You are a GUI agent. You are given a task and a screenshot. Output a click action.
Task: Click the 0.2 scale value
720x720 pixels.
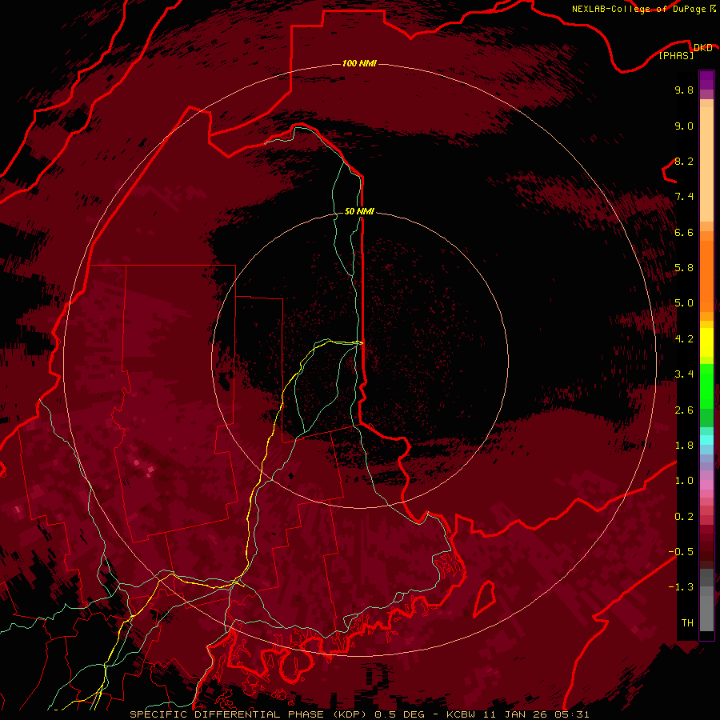(x=684, y=517)
